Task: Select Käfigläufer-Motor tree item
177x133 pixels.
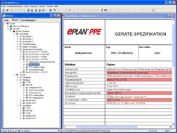Action: (x=35, y=88)
